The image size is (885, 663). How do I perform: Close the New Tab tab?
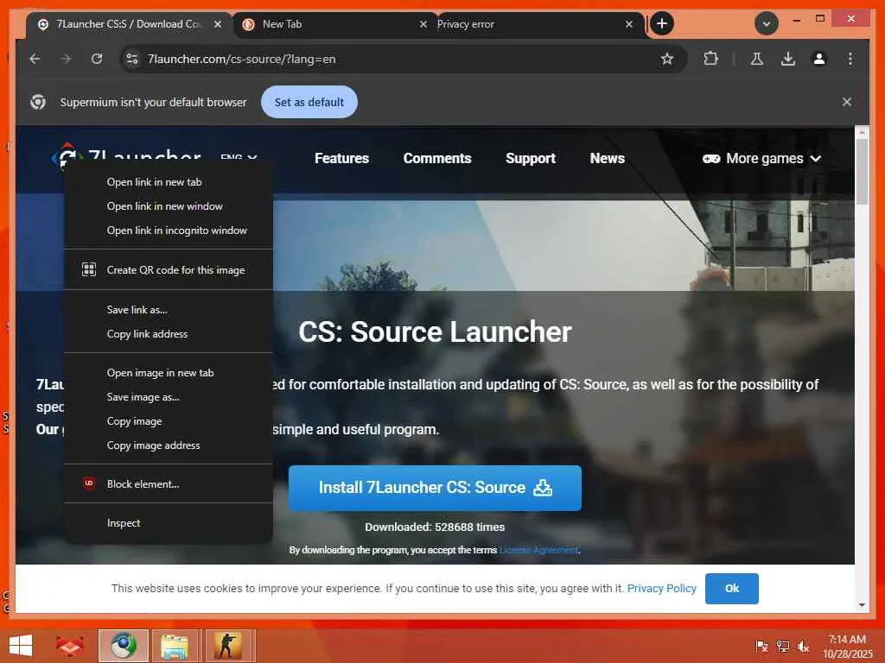pyautogui.click(x=423, y=24)
